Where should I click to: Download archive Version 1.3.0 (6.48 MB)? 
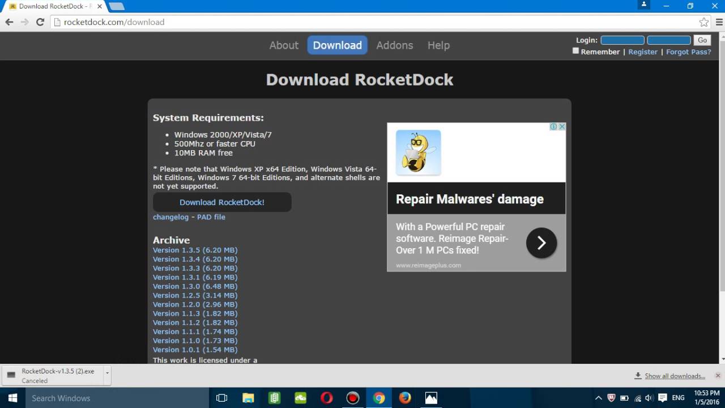(x=195, y=286)
